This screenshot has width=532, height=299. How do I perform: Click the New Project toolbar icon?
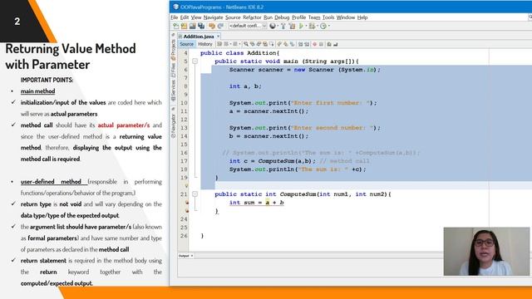point(184,26)
